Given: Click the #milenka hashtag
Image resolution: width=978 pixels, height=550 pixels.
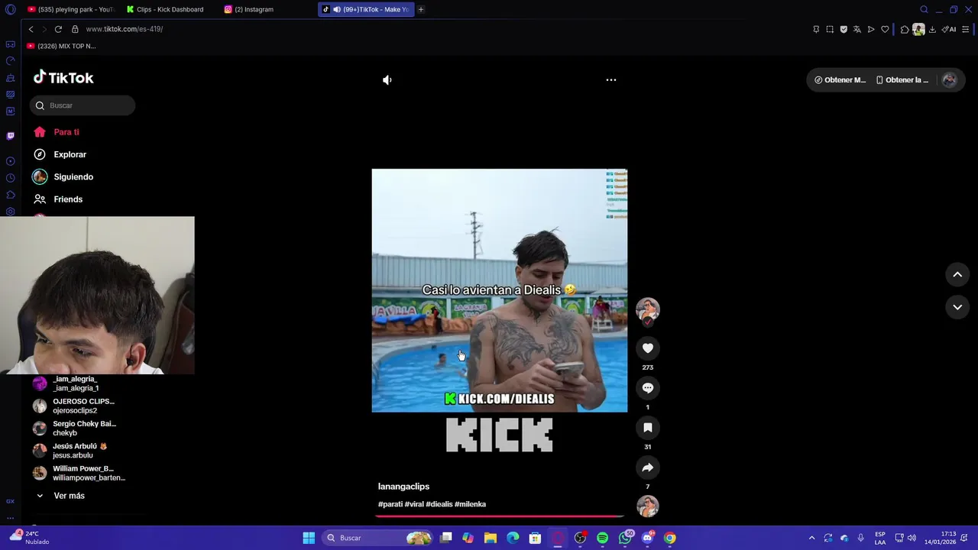Looking at the screenshot, I should [x=471, y=504].
